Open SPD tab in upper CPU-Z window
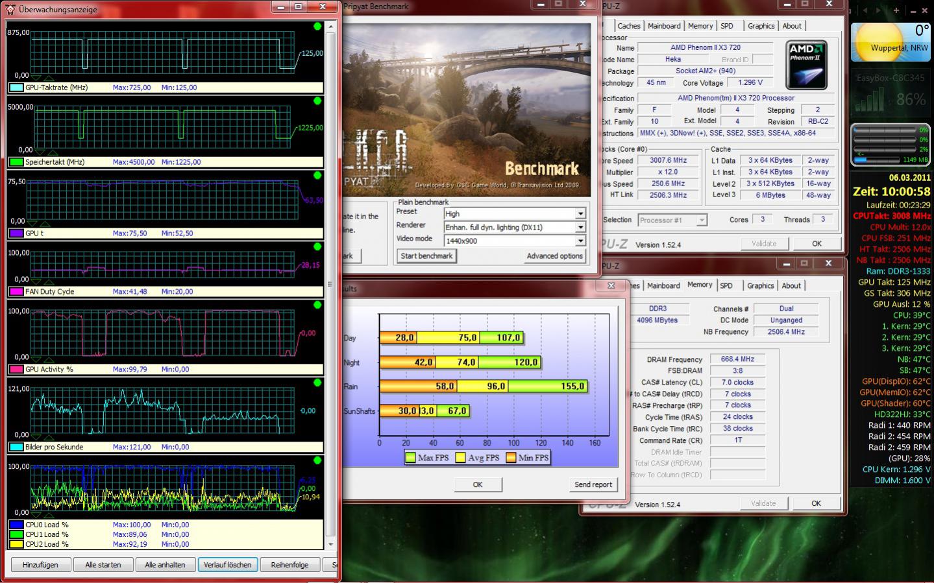Screen dimensions: 934x583 coord(727,26)
